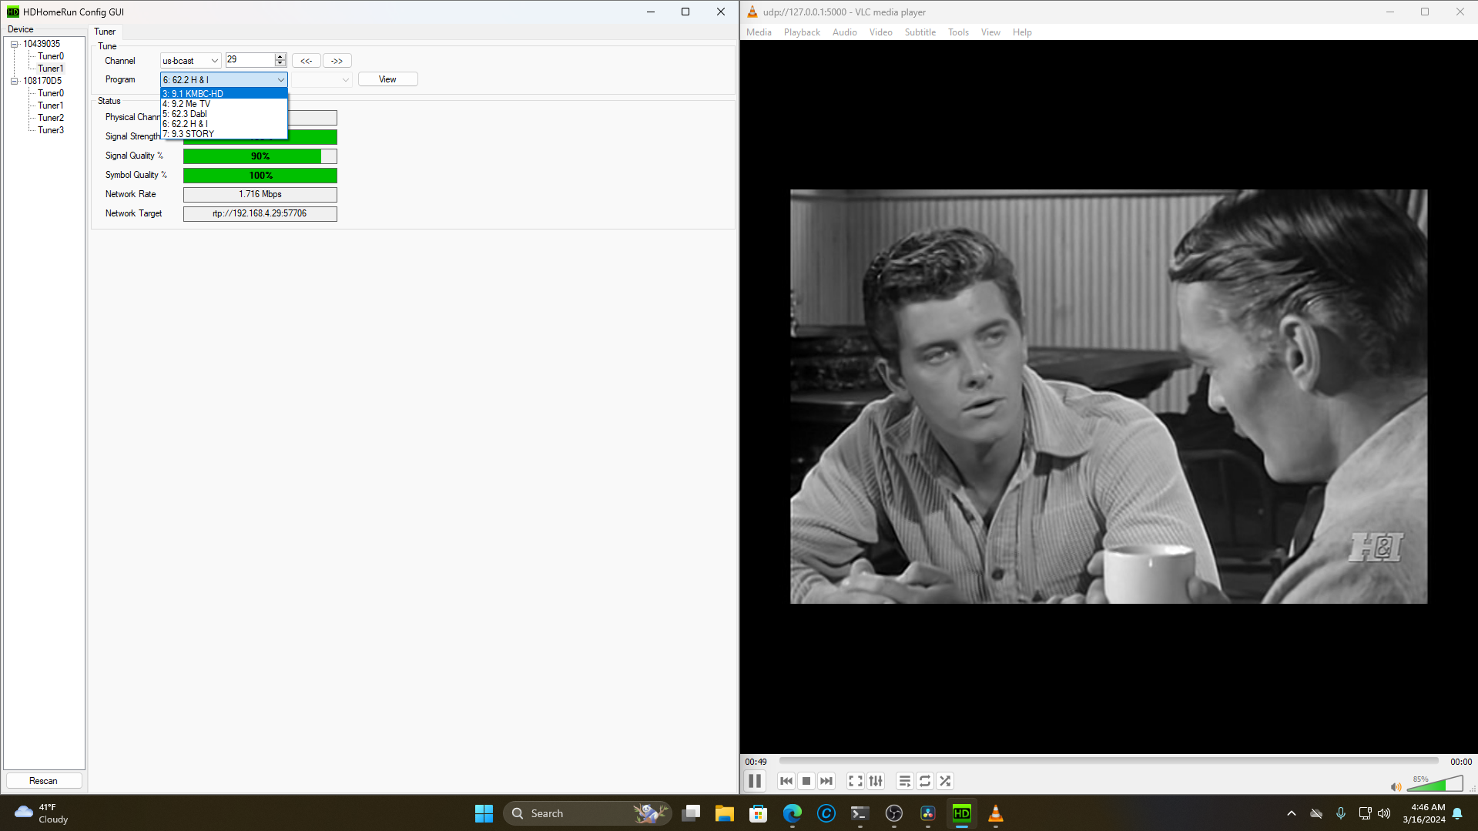Open VLC Playback menu
This screenshot has height=831, width=1478.
tap(802, 32)
